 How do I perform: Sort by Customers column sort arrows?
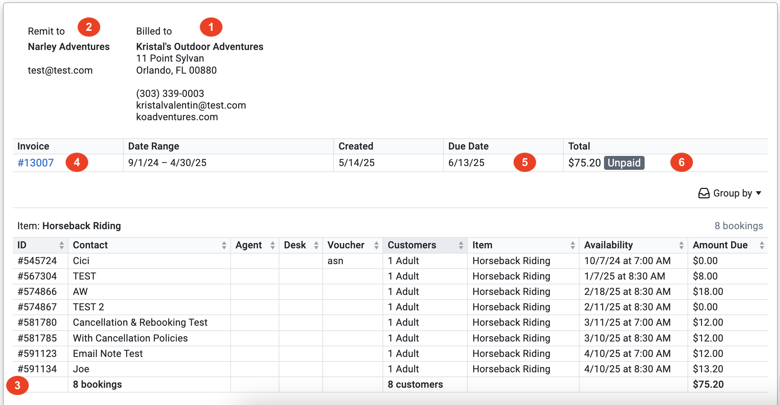pyautogui.click(x=461, y=245)
